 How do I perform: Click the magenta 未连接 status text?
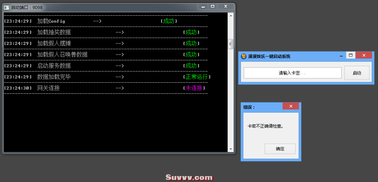coord(194,88)
